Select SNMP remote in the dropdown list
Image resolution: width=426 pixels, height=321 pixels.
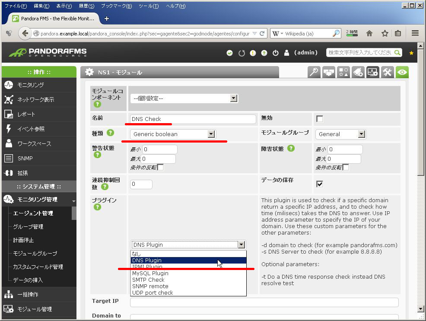tap(188, 286)
